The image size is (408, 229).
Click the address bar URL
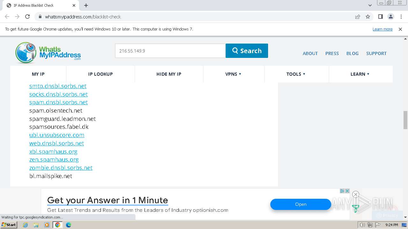pos(83,17)
